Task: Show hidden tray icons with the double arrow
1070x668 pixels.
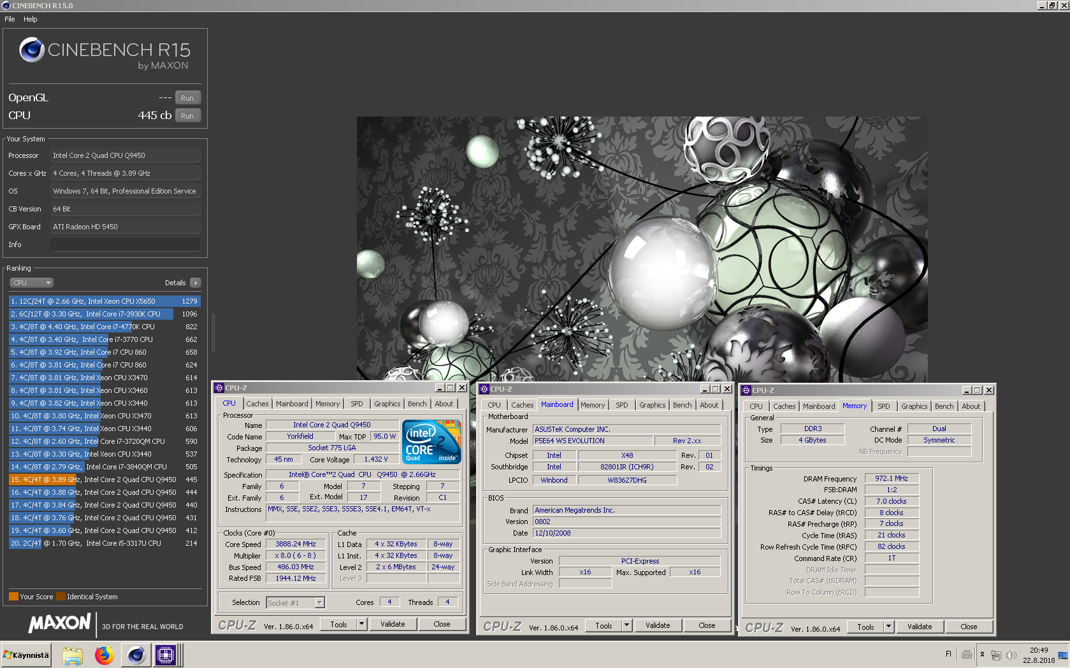Action: (x=982, y=655)
